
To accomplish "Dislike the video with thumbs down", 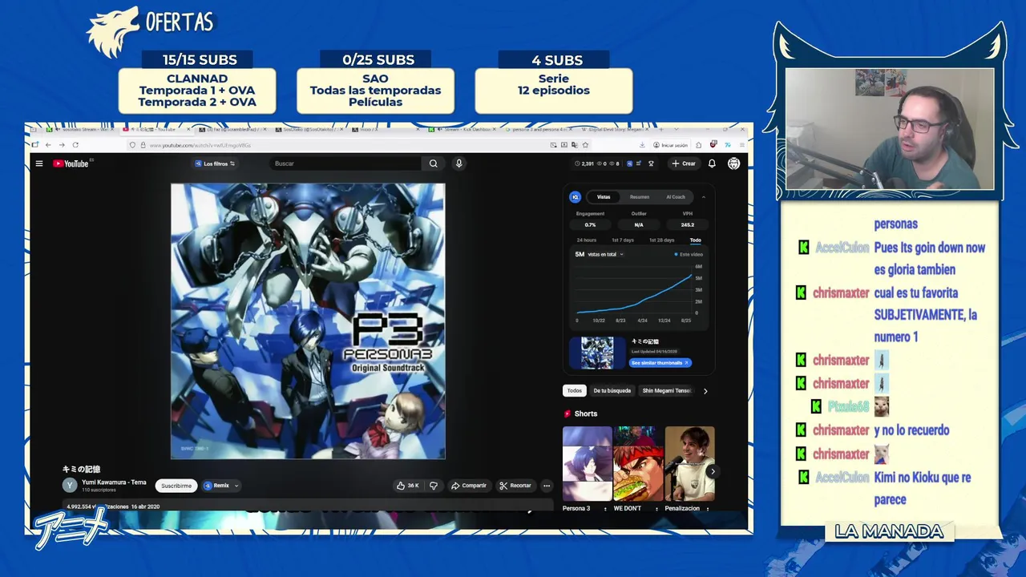I will click(x=434, y=486).
